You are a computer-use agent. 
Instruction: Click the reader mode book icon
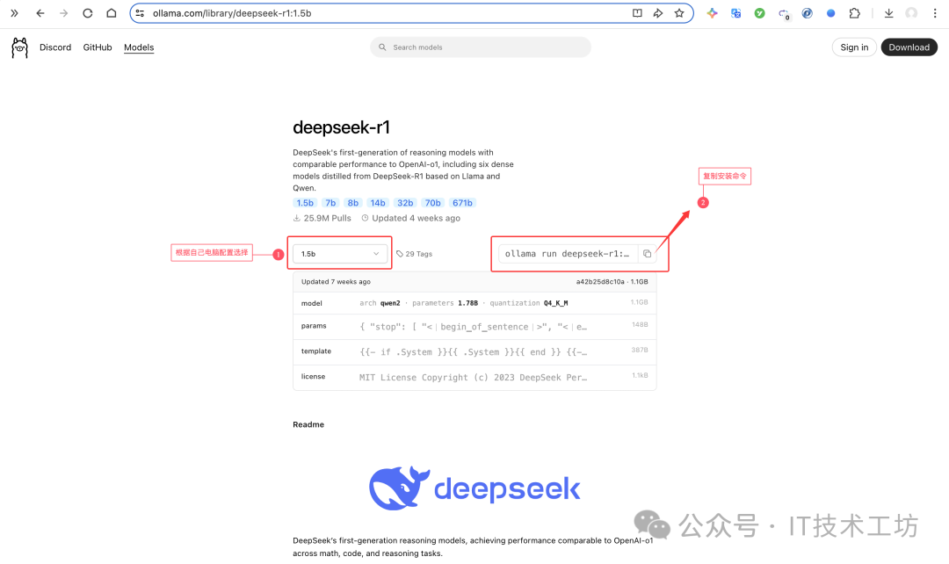637,13
